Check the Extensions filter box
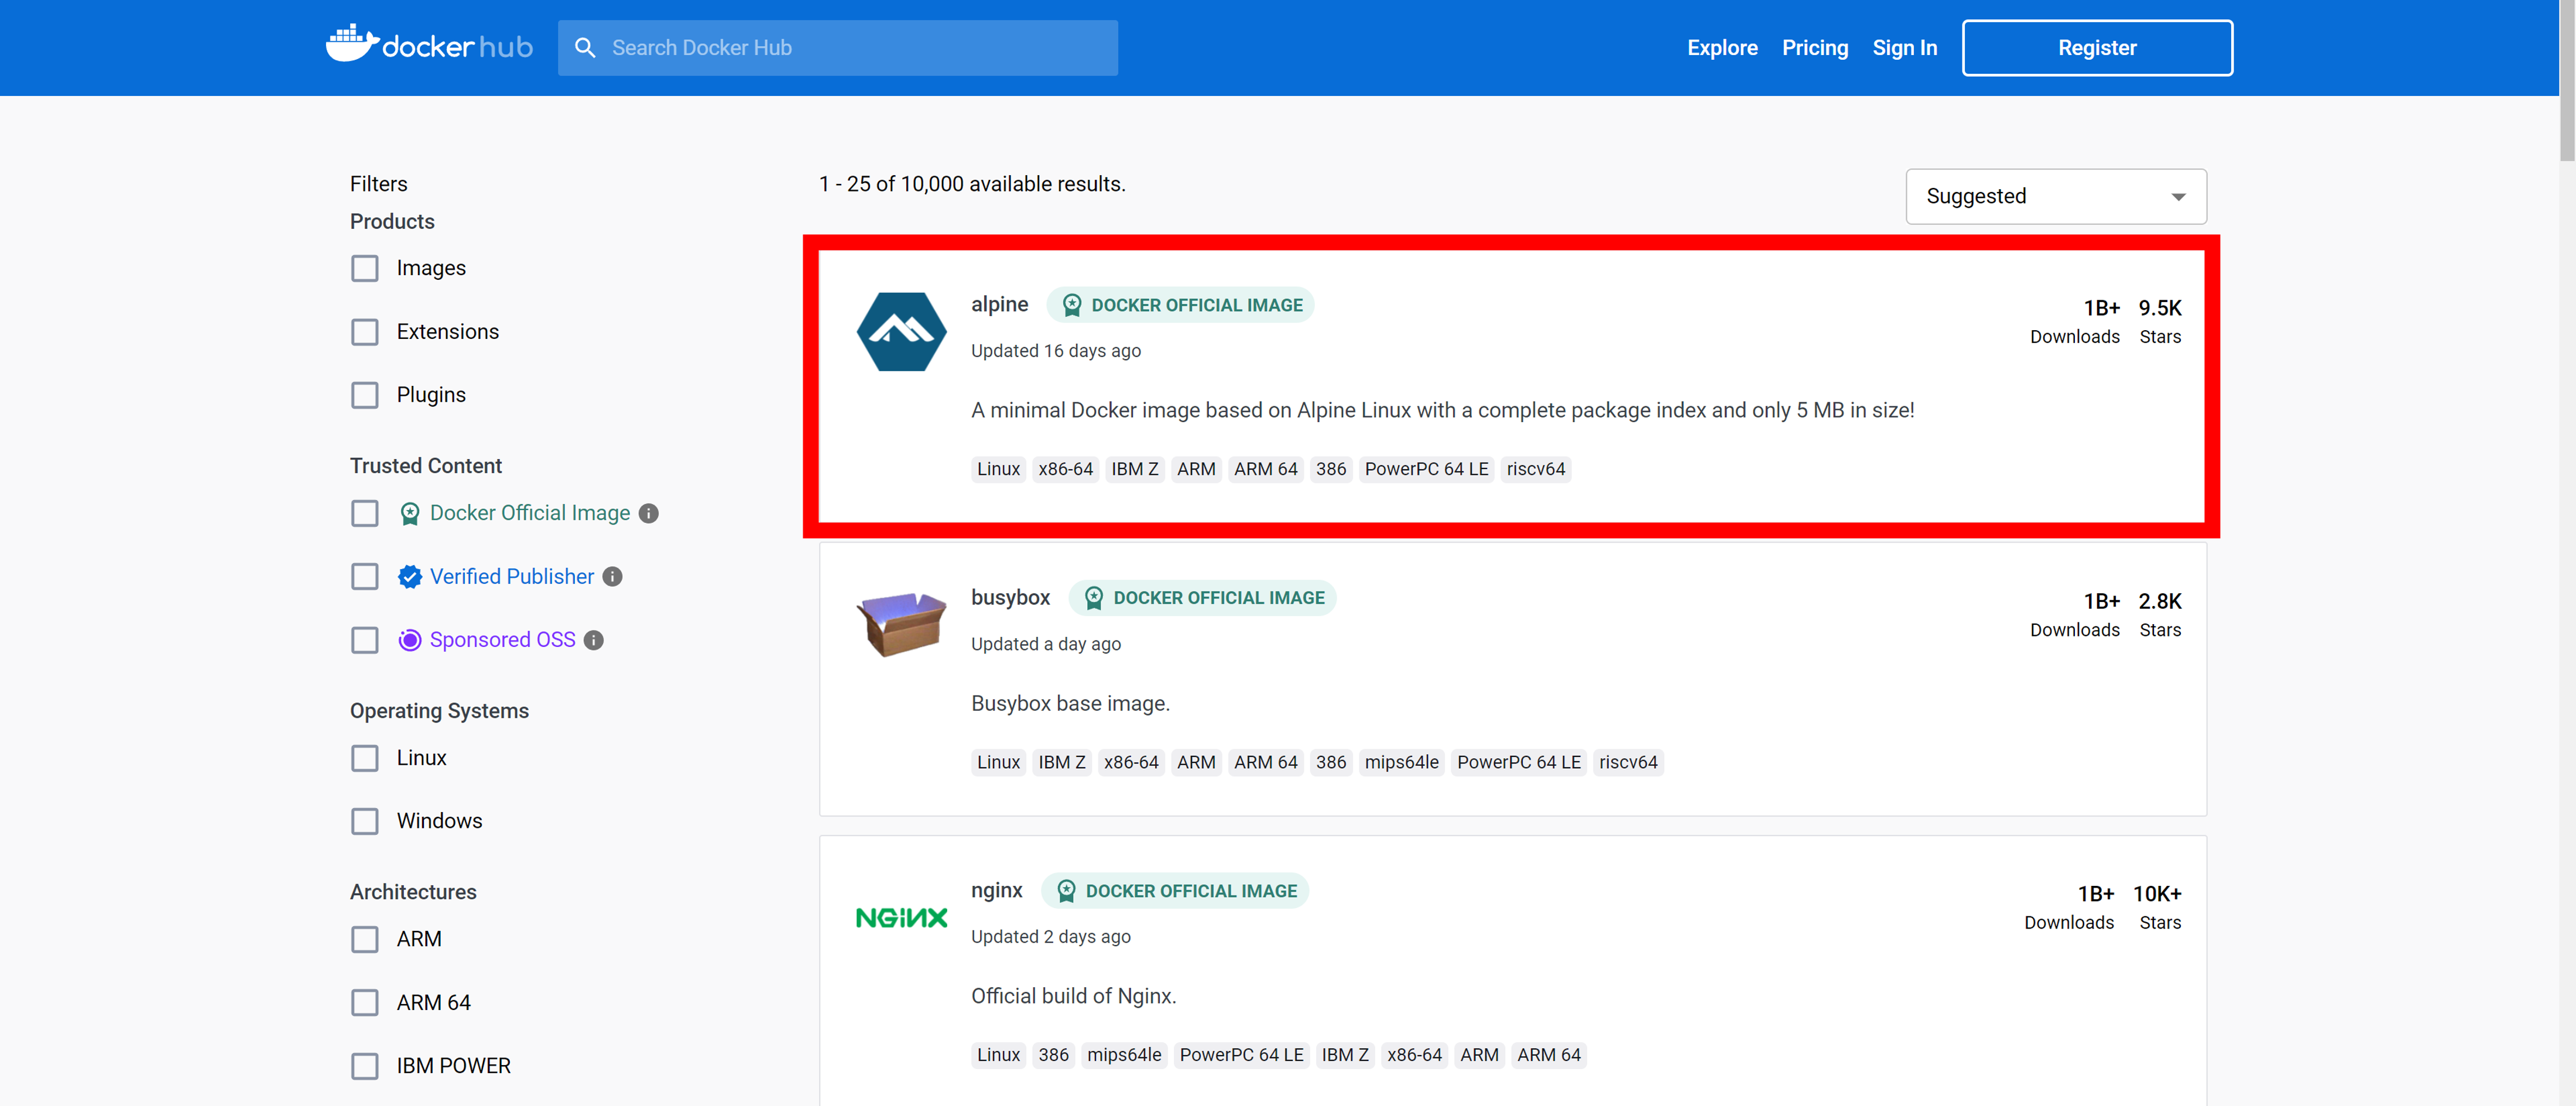This screenshot has height=1106, width=2576. coord(365,332)
